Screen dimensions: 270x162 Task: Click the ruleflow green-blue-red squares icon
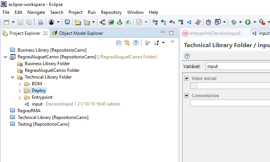181,22
